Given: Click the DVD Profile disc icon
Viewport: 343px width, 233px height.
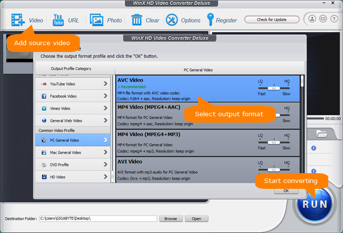Looking at the screenshot, I should click(44, 165).
